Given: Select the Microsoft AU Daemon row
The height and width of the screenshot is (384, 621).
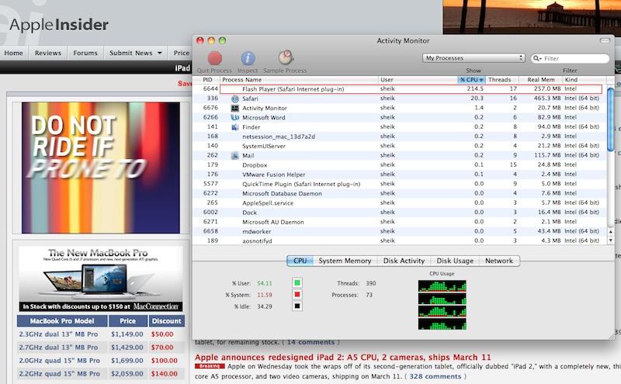Looking at the screenshot, I should (400, 222).
